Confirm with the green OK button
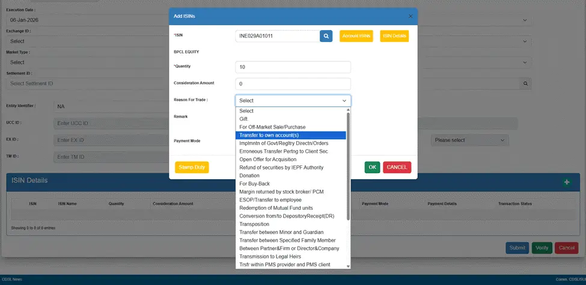 tap(372, 167)
